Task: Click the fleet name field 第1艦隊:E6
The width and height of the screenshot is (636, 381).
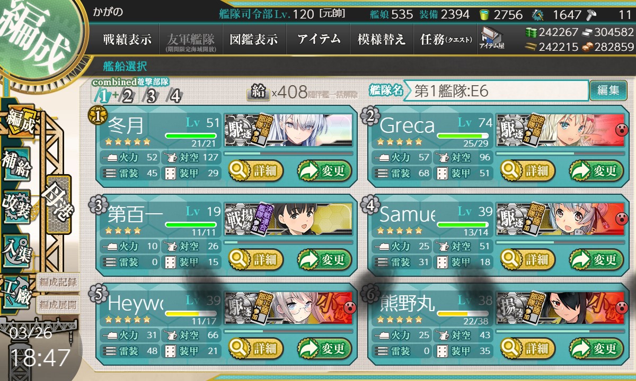Action: tap(496, 90)
